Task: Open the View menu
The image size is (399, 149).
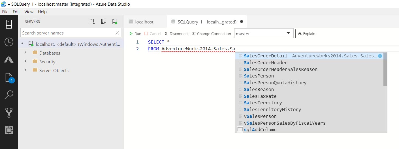Action: point(29,12)
